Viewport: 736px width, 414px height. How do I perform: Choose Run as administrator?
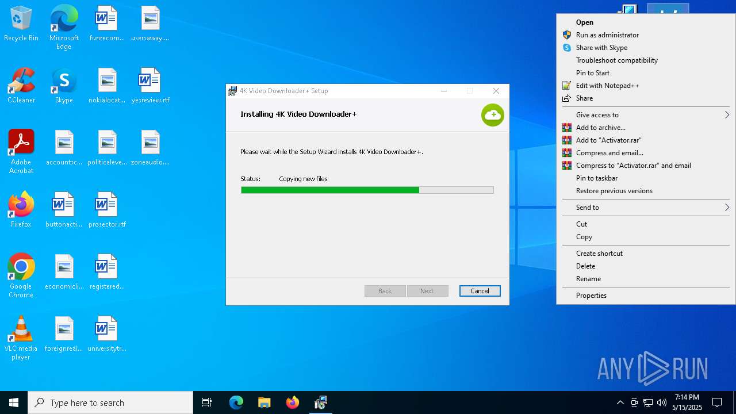click(x=646, y=35)
